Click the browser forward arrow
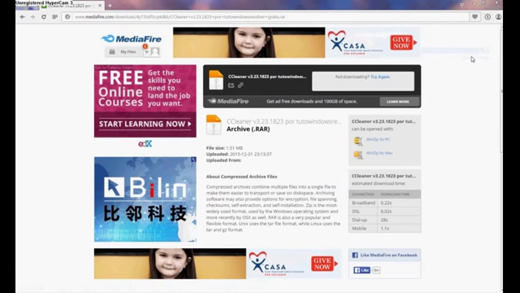 point(33,17)
